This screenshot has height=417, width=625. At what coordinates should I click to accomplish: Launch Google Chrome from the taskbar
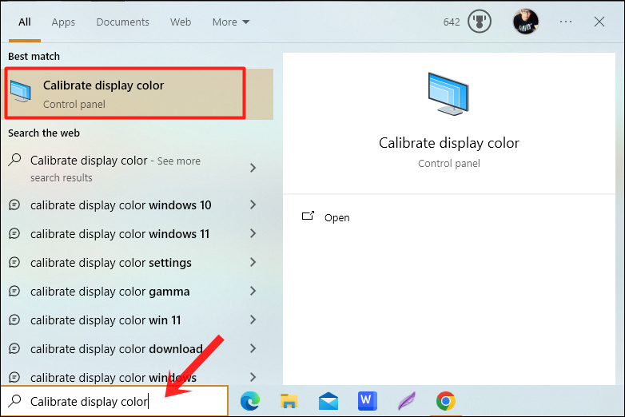(x=446, y=401)
